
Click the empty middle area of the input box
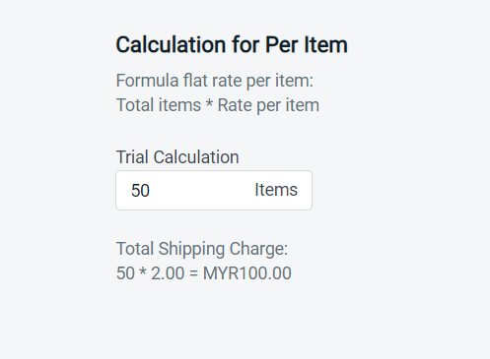[x=202, y=190]
